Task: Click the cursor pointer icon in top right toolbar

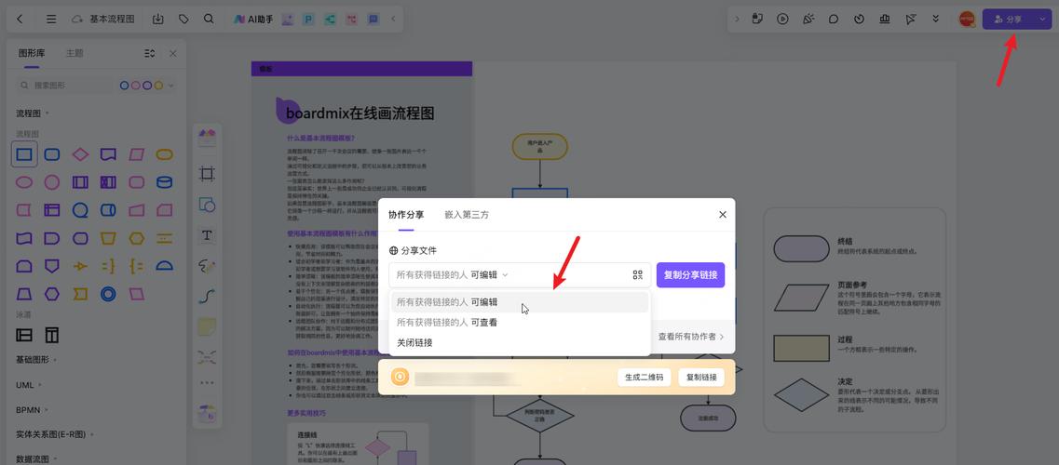Action: pyautogui.click(x=910, y=19)
